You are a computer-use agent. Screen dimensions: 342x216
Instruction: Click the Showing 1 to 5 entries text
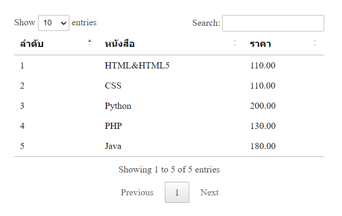(169, 170)
